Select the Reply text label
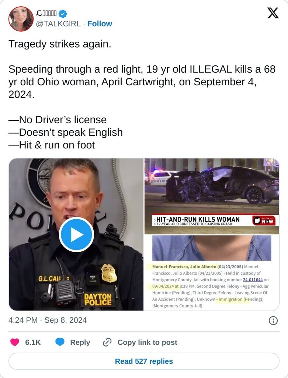Viewport: 288px width, 378px height. tap(80, 342)
